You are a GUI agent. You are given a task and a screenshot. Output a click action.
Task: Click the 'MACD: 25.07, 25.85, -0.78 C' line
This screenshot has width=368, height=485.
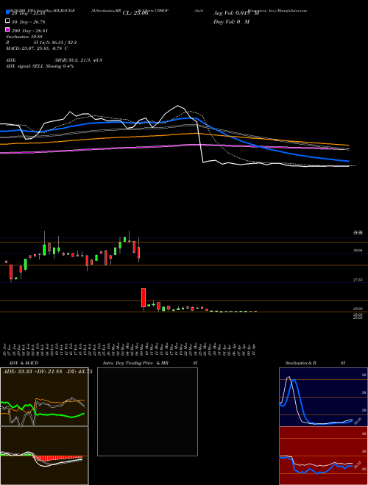(x=37, y=48)
